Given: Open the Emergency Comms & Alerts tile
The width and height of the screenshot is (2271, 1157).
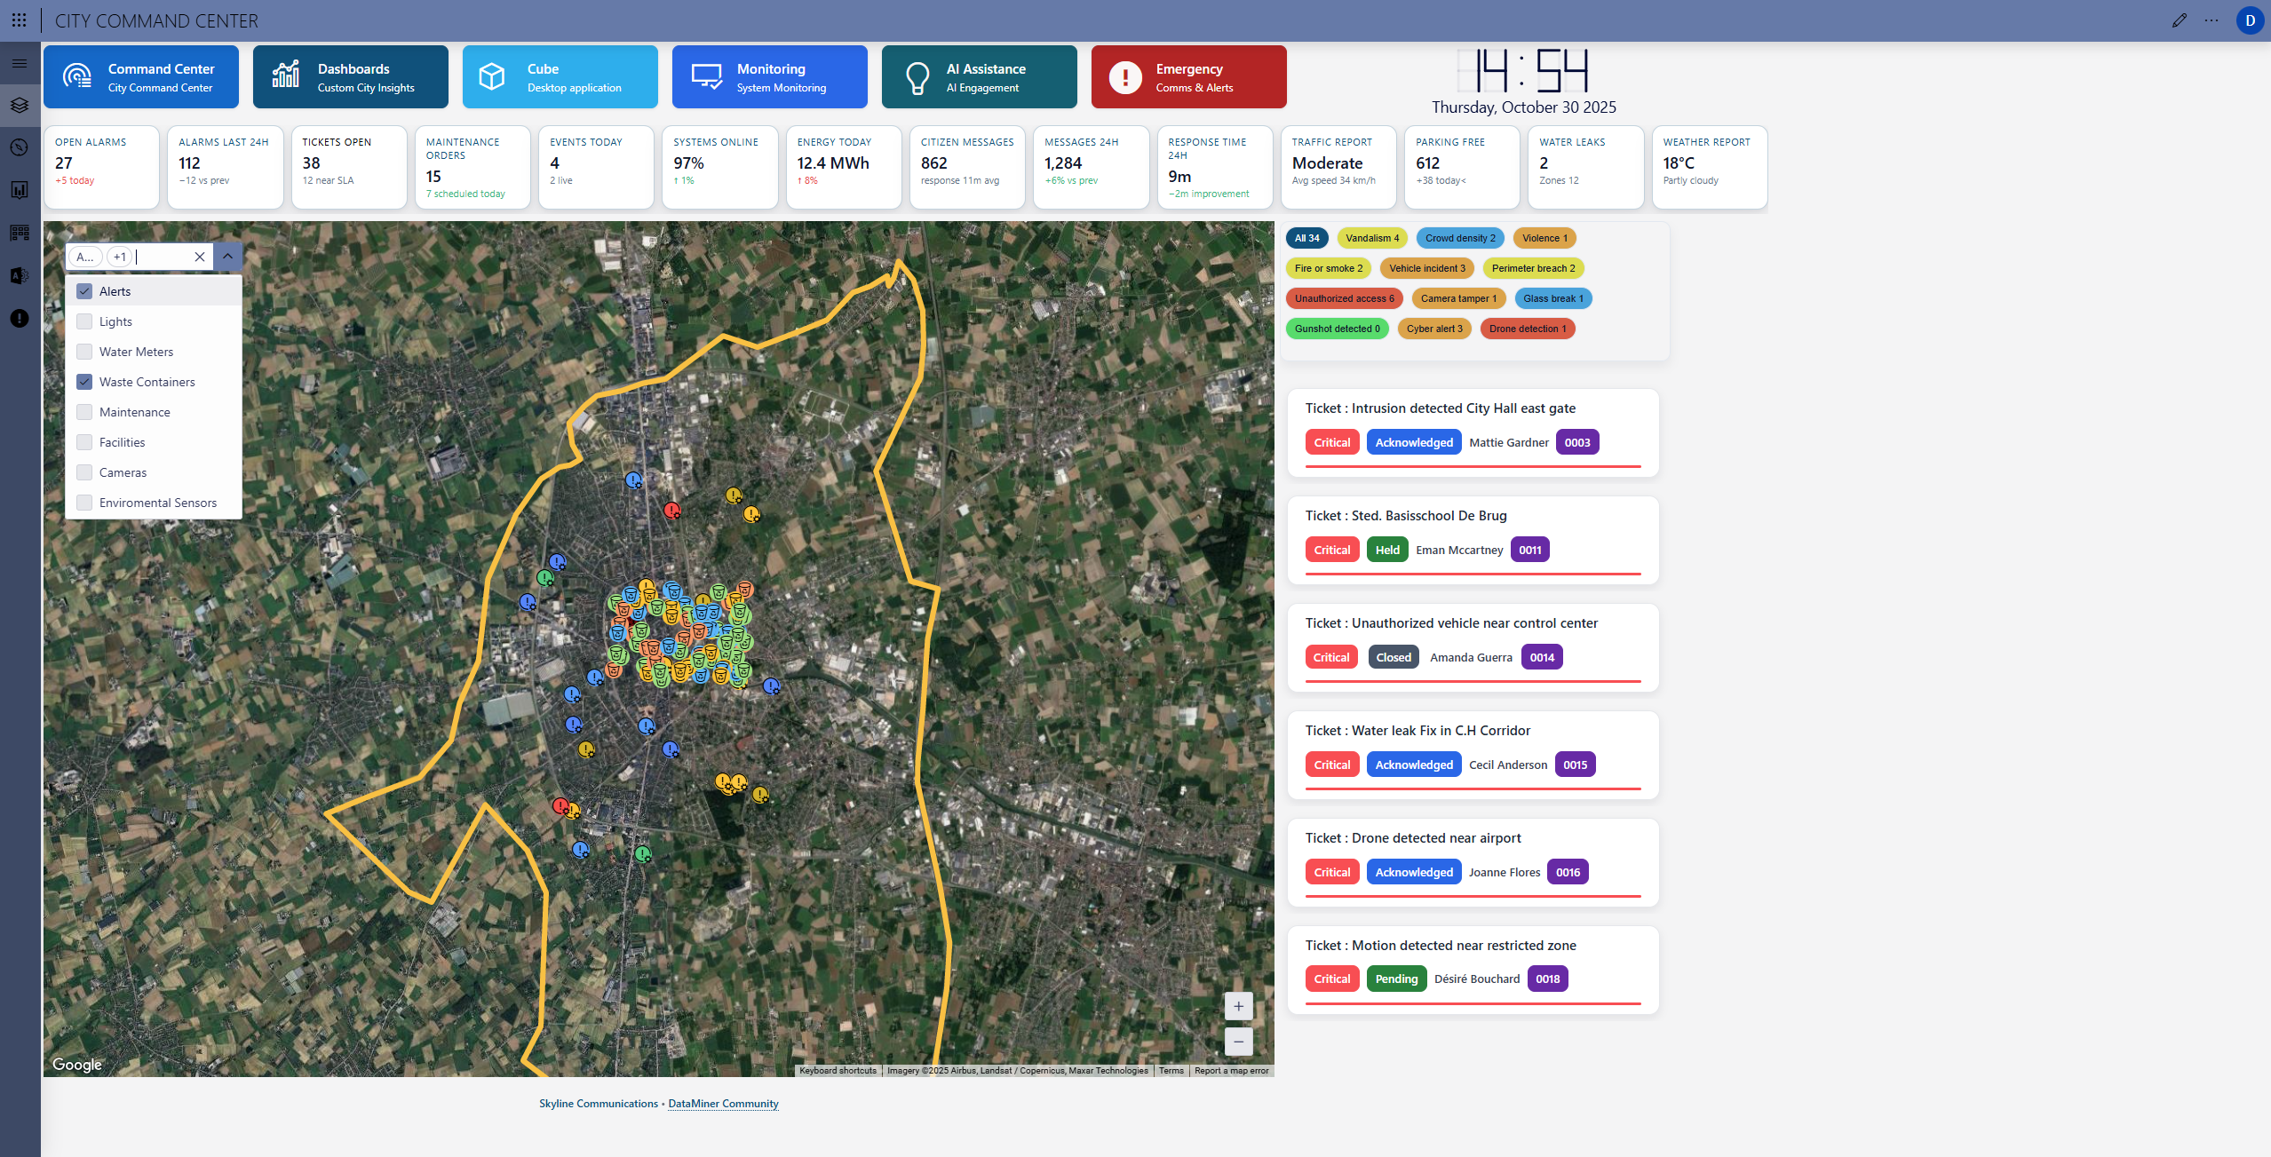Looking at the screenshot, I should 1188,77.
